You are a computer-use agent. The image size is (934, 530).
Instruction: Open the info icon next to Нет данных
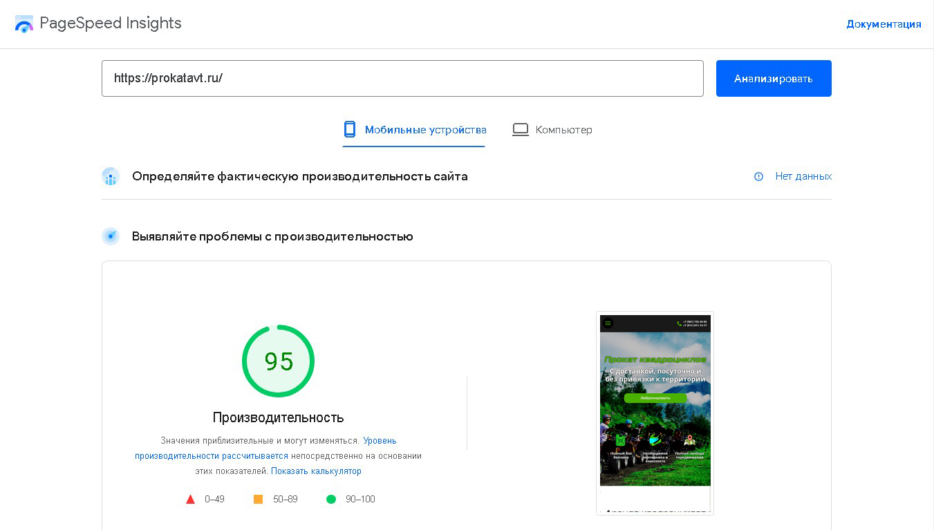758,177
